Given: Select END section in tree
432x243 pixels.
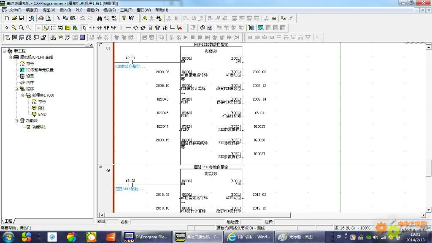Looking at the screenshot, I should [x=42, y=115].
